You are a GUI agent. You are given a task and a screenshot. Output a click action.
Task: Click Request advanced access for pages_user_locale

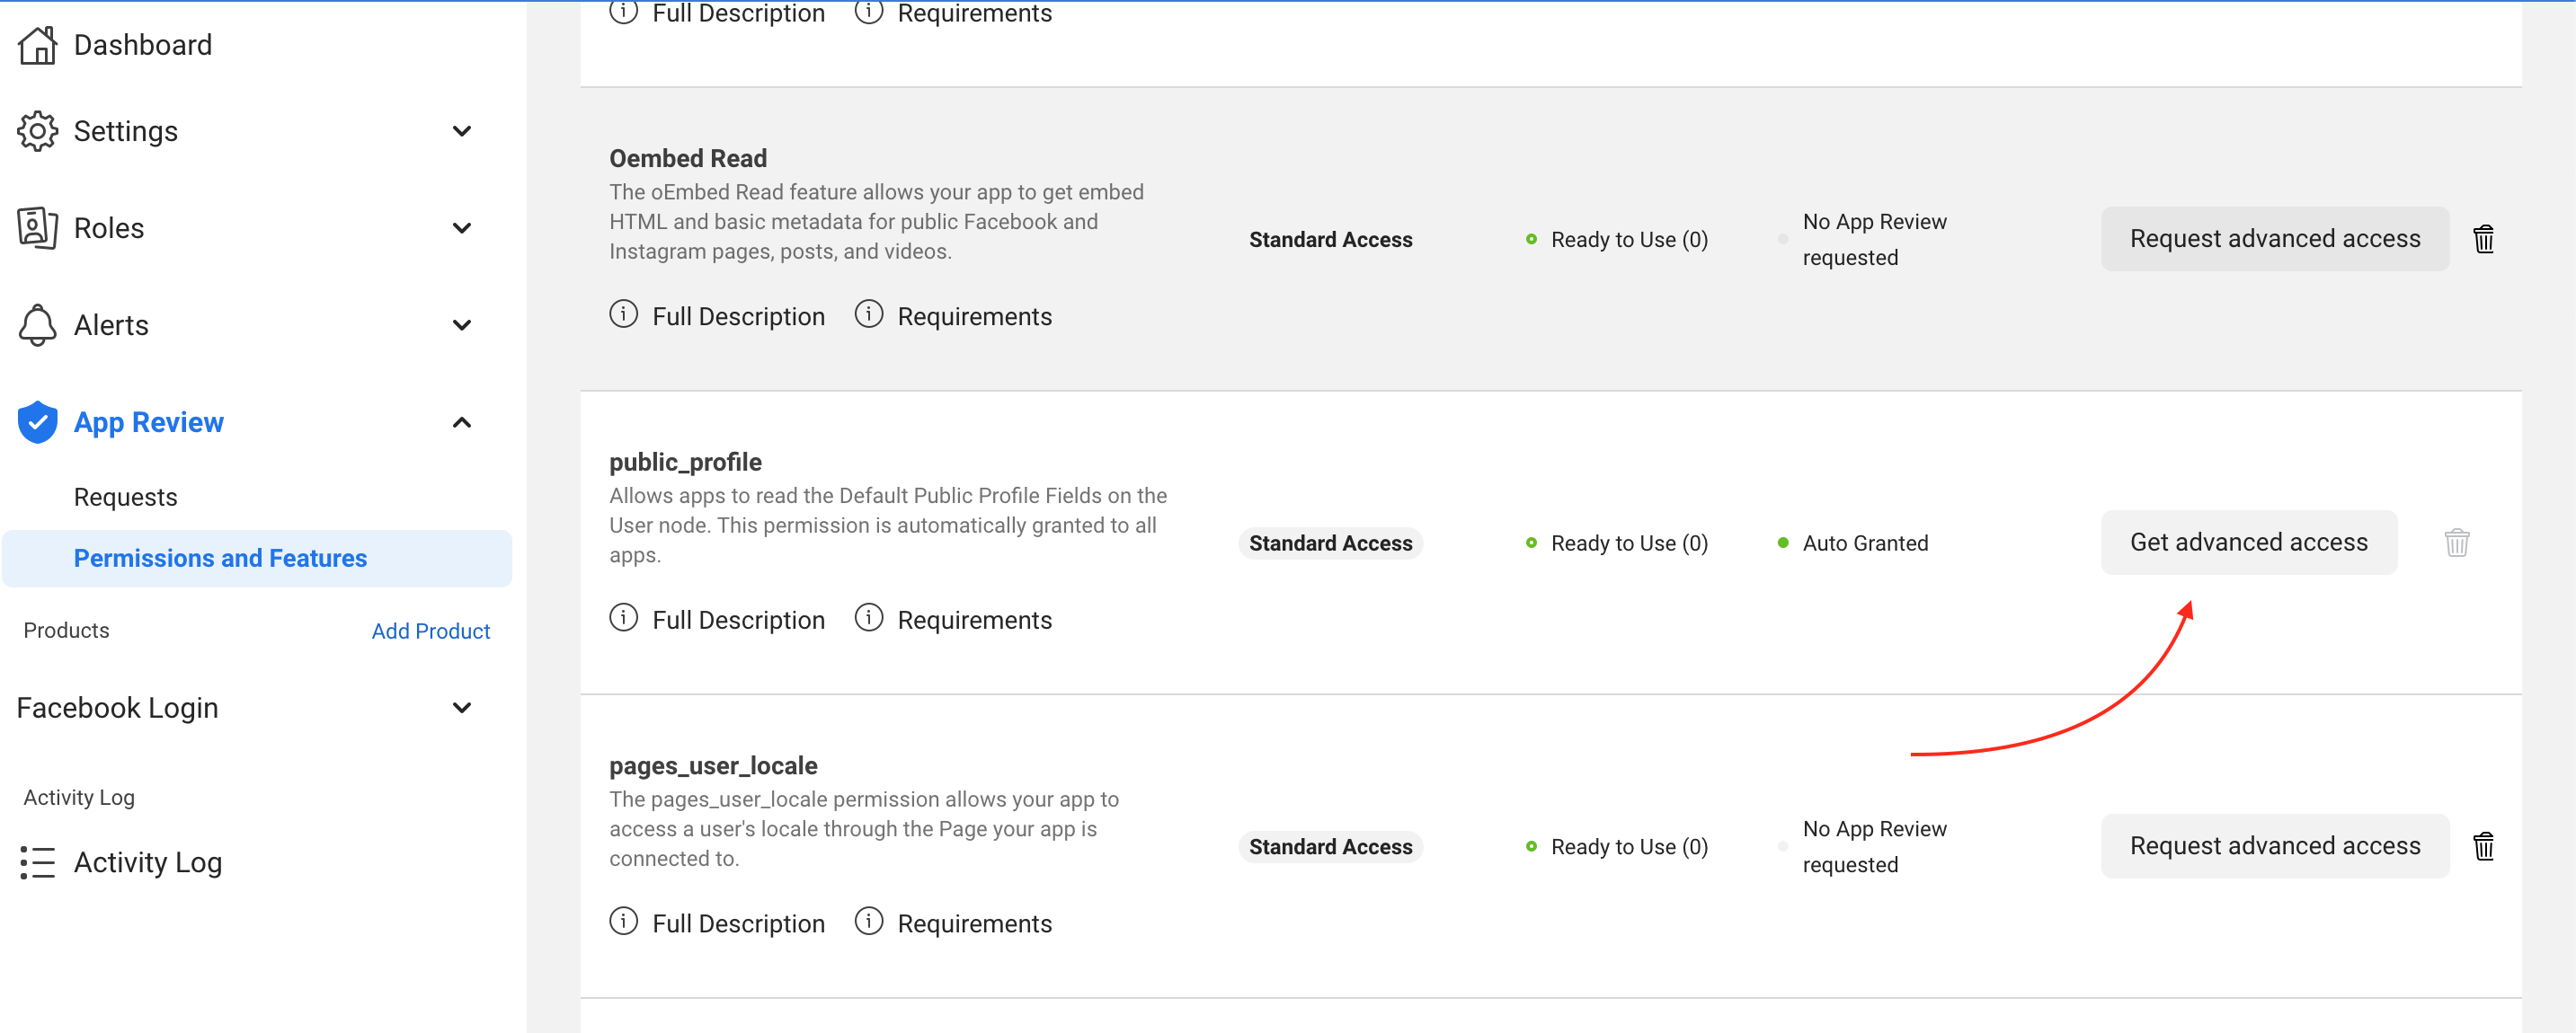[2275, 846]
